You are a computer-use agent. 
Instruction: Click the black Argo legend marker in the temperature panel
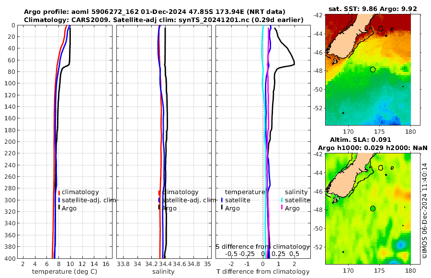tap(59, 208)
